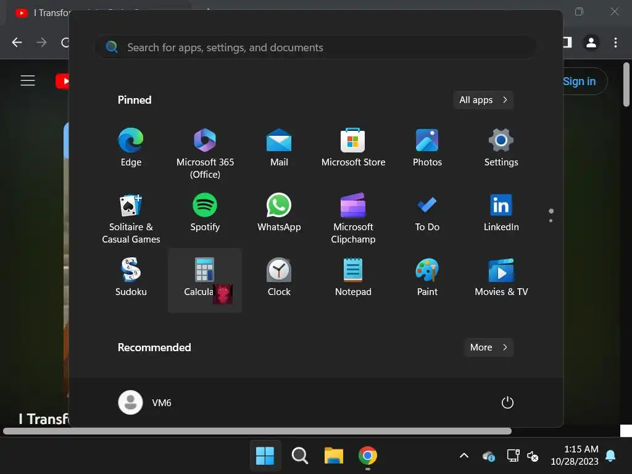Launch Microsoft 365 (Office)

click(x=205, y=153)
